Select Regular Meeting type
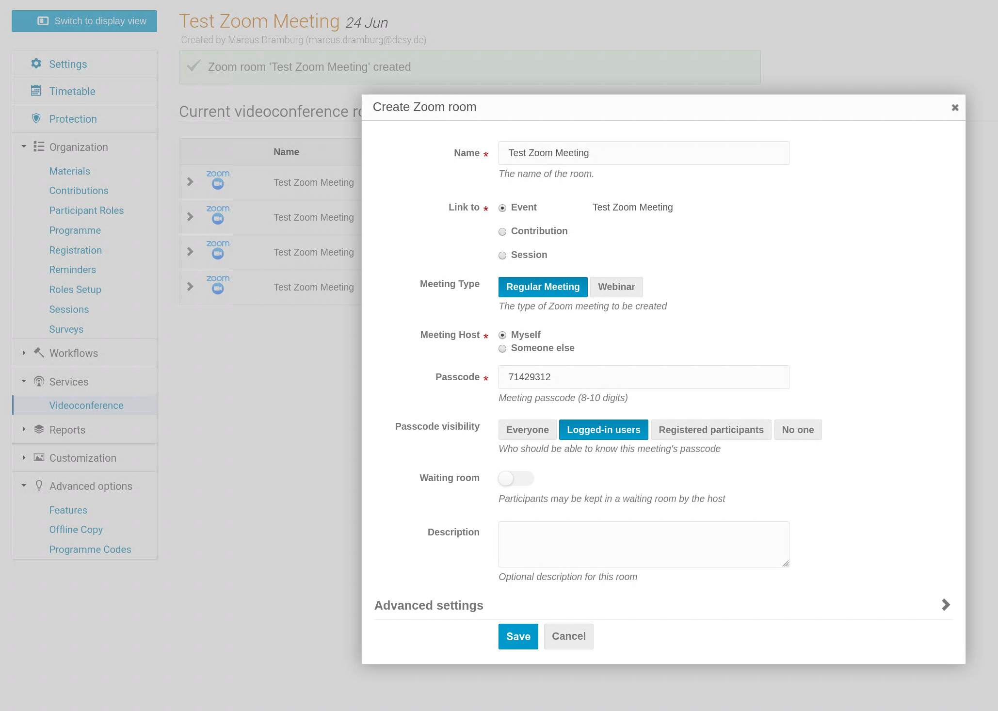Screen dimensions: 998x711 coord(543,287)
